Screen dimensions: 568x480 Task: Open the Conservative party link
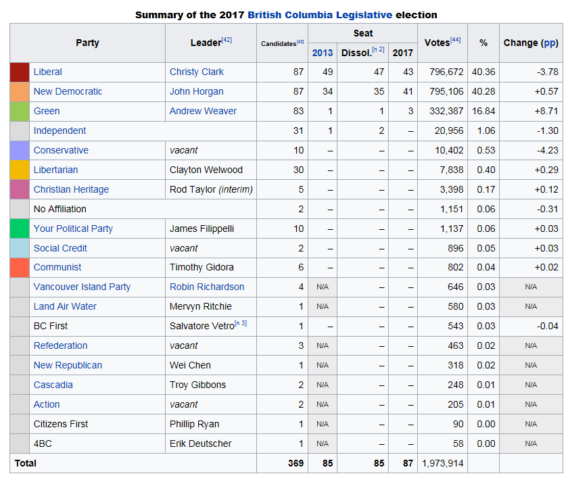click(x=61, y=150)
